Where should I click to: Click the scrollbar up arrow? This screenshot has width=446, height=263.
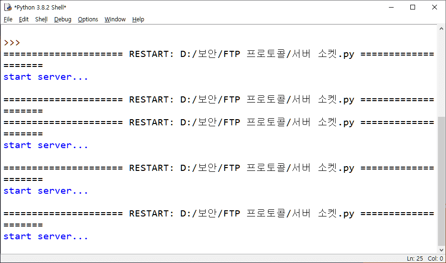pos(442,29)
